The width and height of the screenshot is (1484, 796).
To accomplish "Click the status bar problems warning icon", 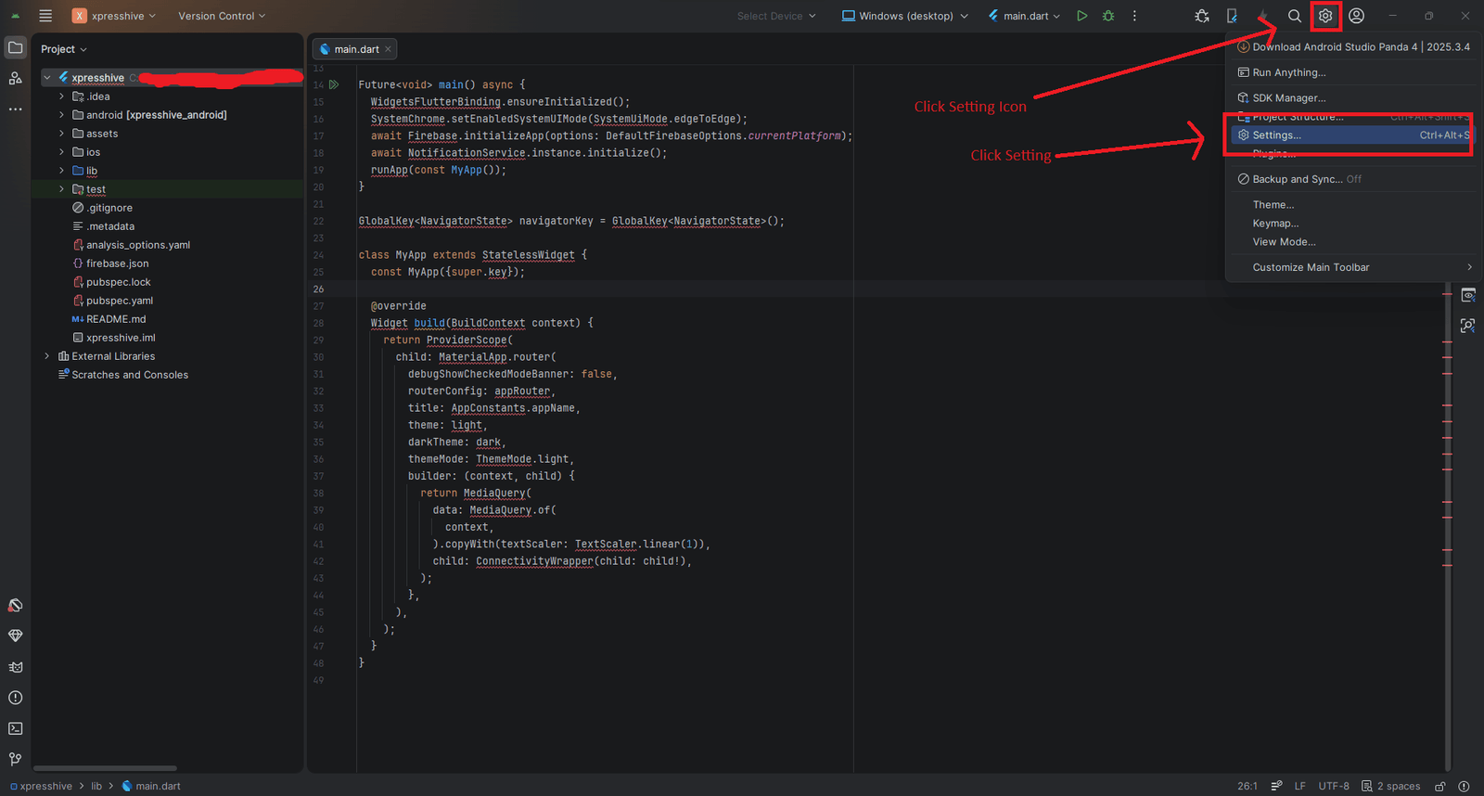I will [1464, 786].
